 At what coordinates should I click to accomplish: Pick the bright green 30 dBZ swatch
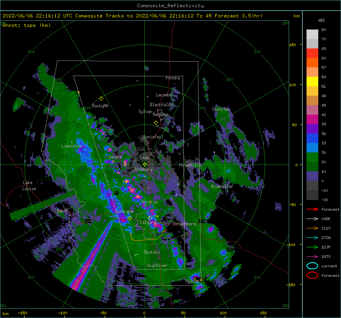(x=312, y=157)
